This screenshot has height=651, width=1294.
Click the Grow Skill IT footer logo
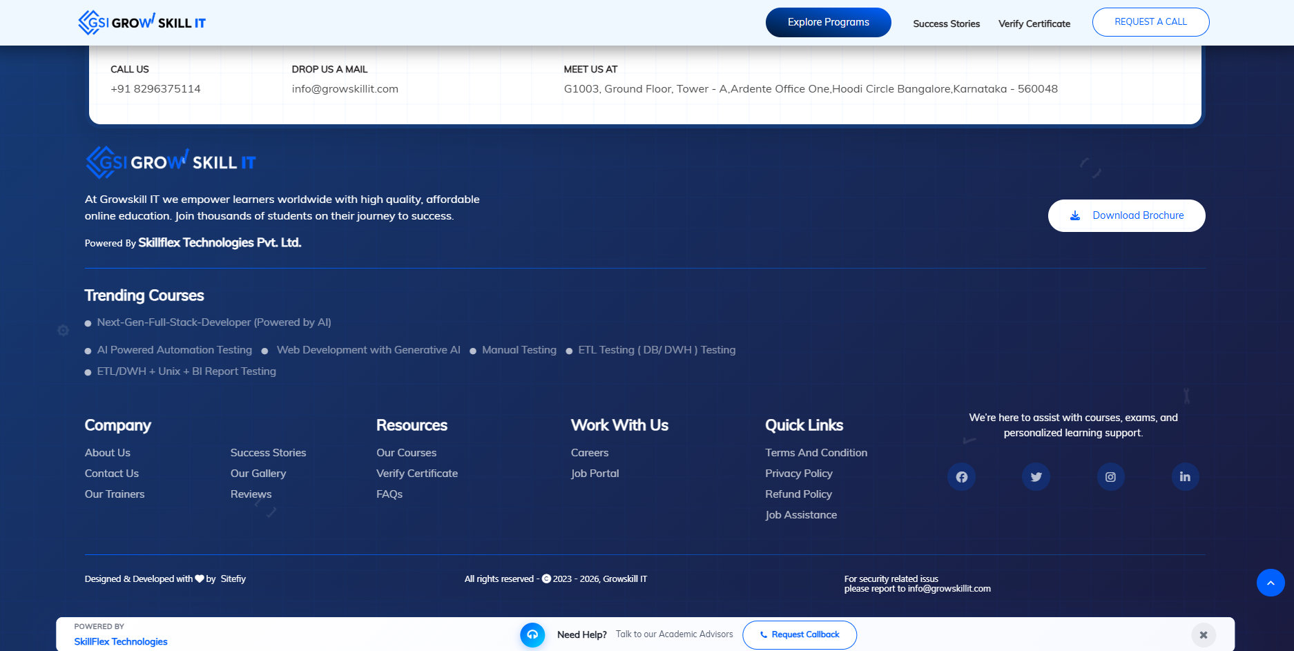[171, 162]
